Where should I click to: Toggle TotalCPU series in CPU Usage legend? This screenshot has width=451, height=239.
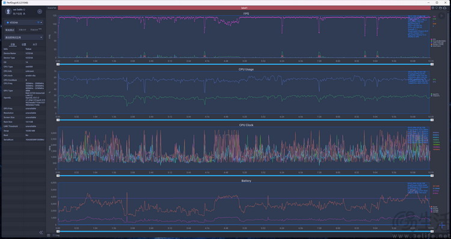(x=435, y=96)
